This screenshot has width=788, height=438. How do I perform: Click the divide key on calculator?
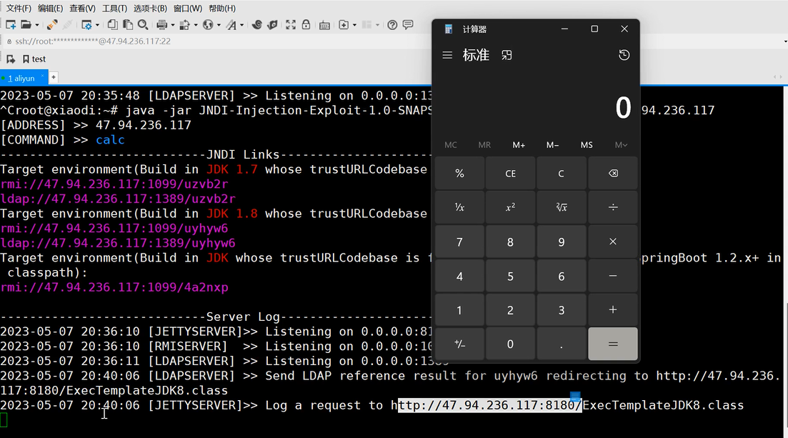613,207
